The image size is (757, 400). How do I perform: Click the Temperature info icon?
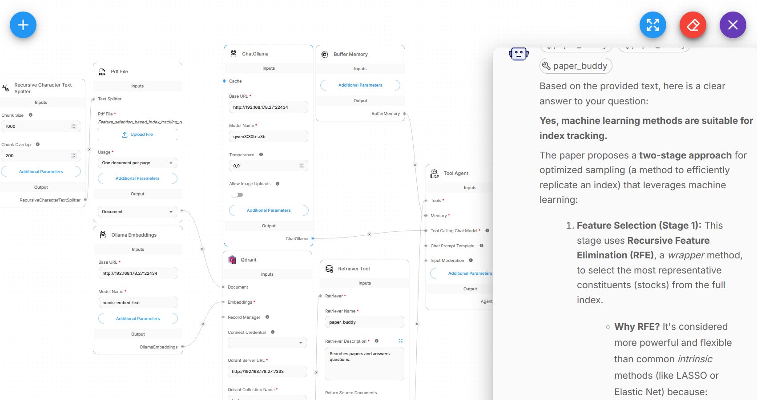pyautogui.click(x=261, y=154)
